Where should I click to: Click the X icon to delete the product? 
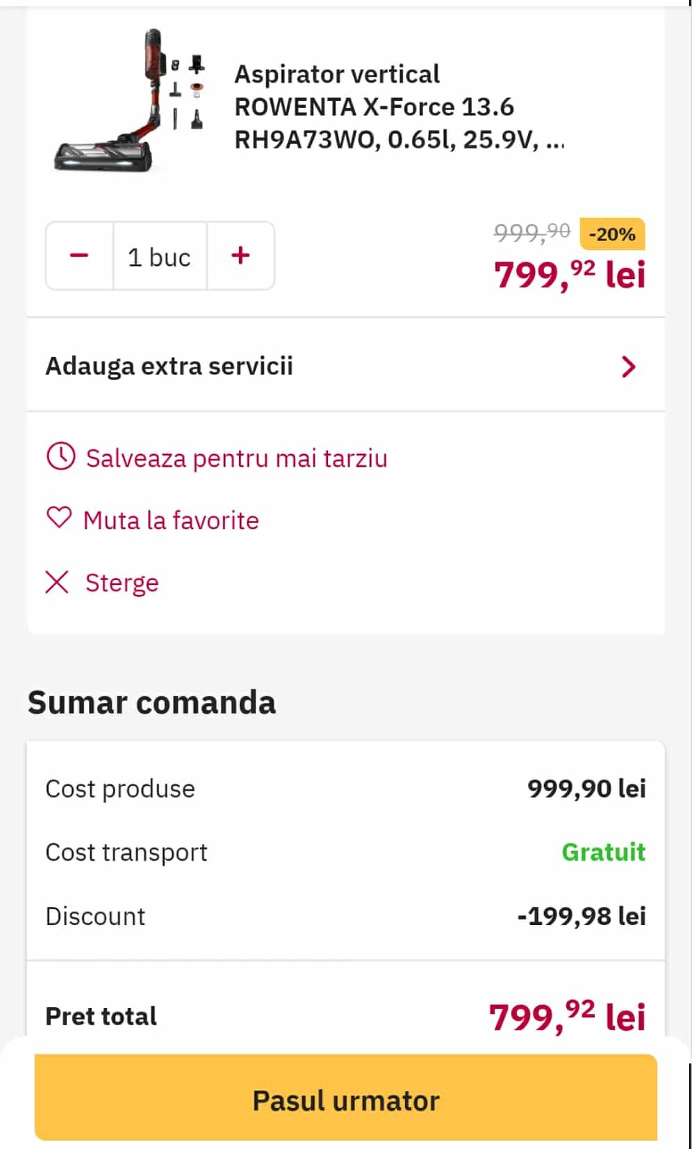57,582
